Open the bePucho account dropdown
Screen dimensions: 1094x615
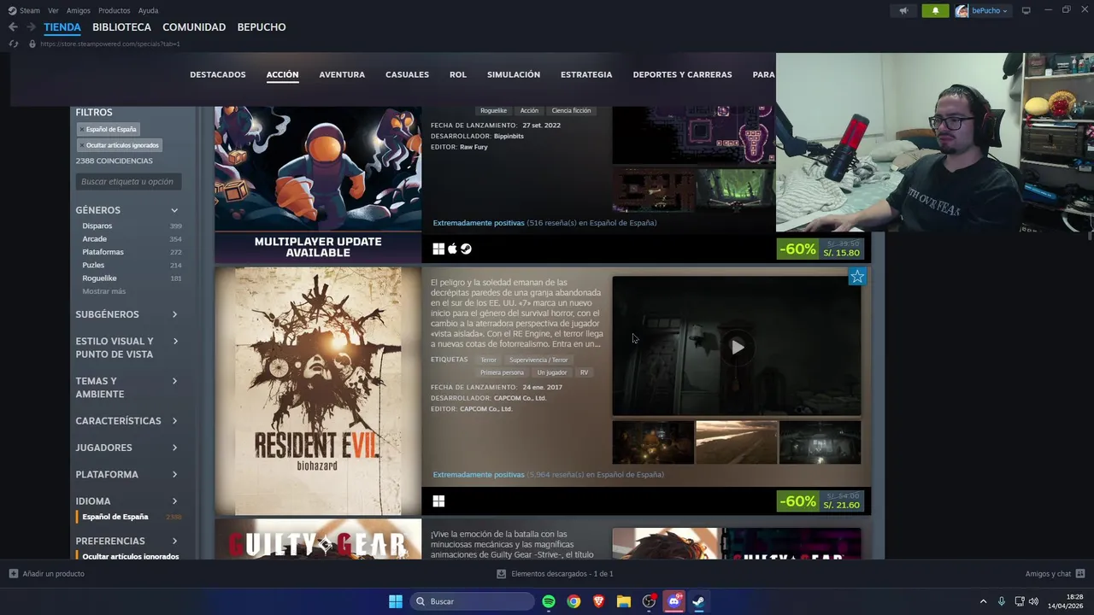(x=989, y=10)
